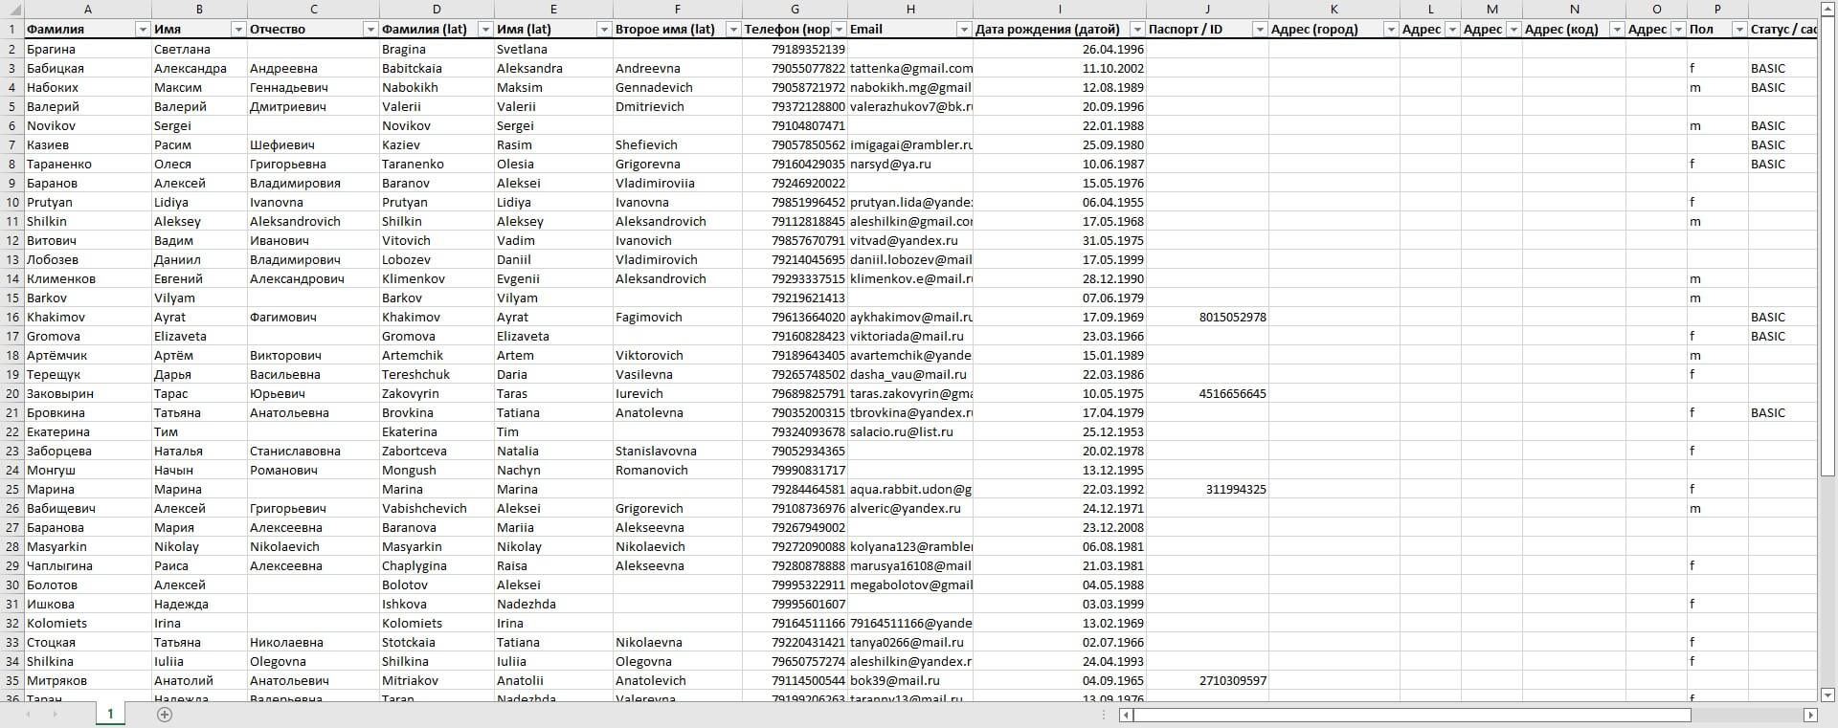Select column A by its header letter
This screenshot has width=1838, height=728.
pyautogui.click(x=88, y=10)
